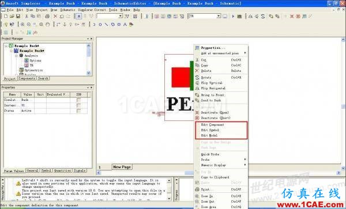Open the Schematic menu in menu bar
The image size is (346, 209).
click(x=67, y=10)
